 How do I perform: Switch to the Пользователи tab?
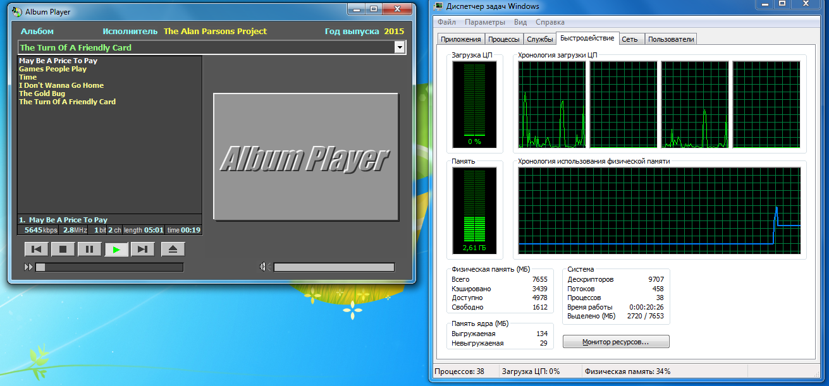point(671,39)
